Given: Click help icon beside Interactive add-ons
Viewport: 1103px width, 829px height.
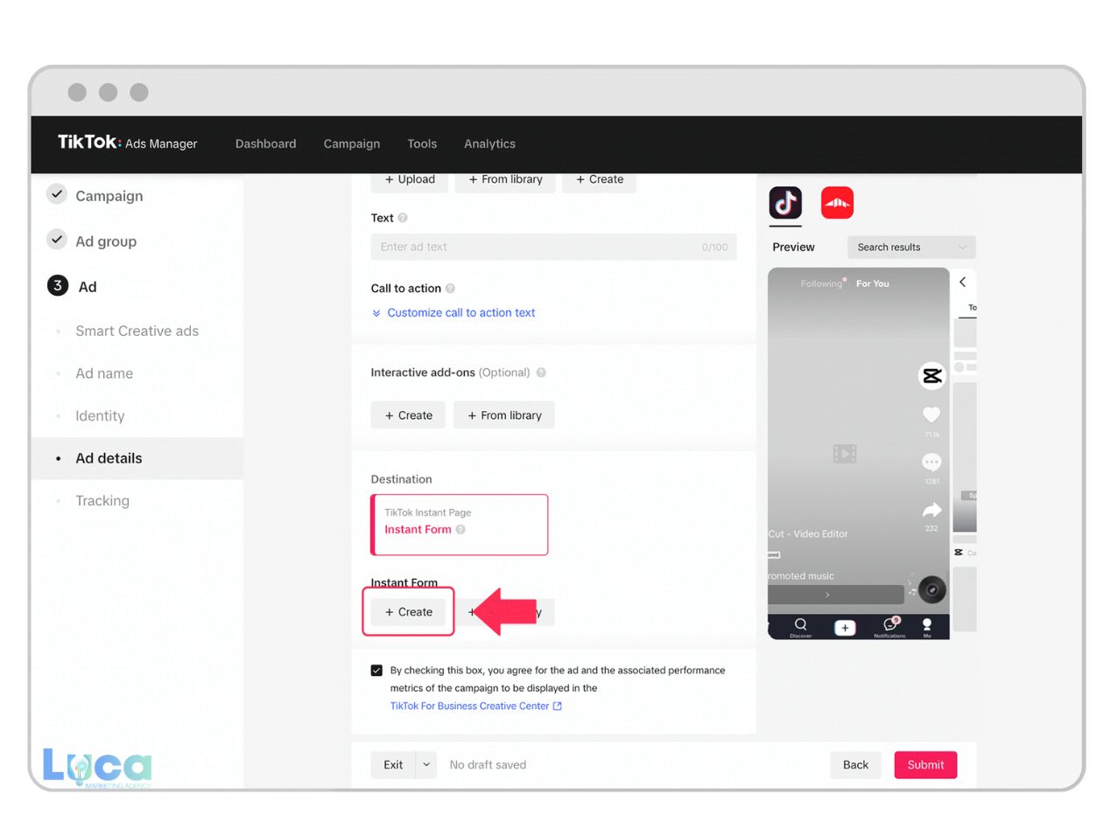Looking at the screenshot, I should coord(541,373).
